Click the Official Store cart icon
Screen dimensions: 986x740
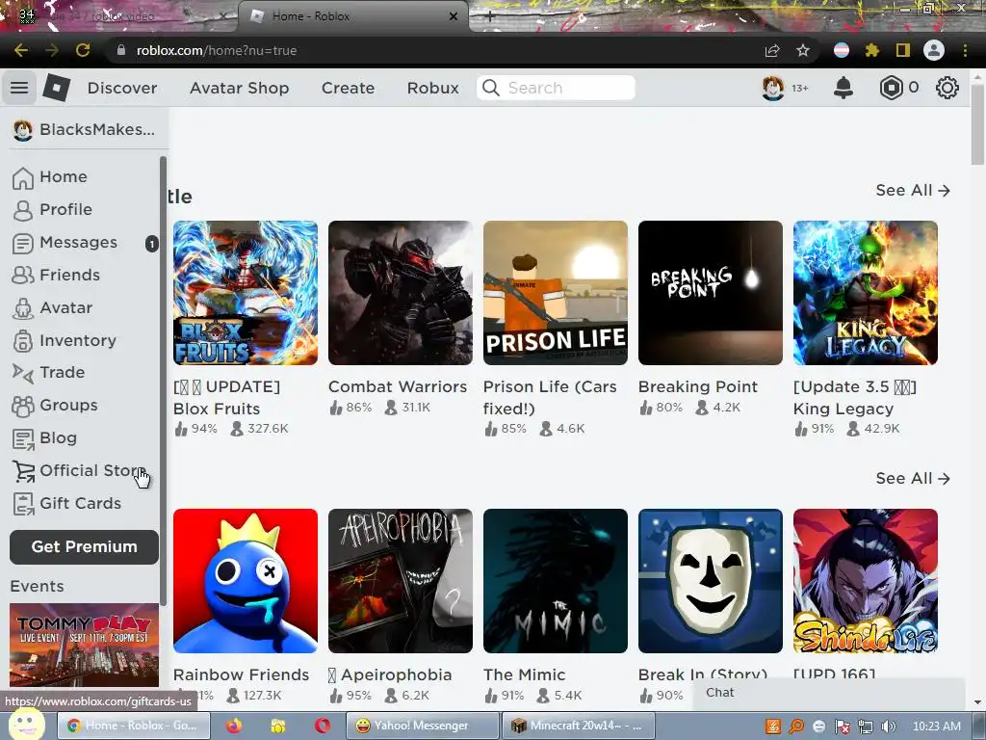23,471
